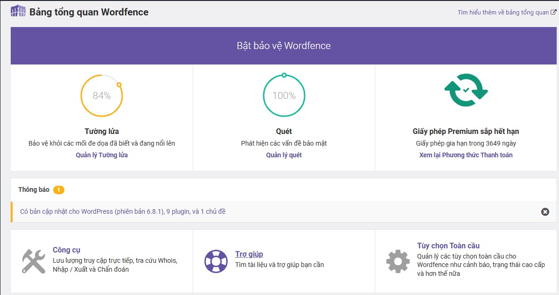Click the "Thông báo" section heading
The height and width of the screenshot is (295, 559).
[34, 190]
